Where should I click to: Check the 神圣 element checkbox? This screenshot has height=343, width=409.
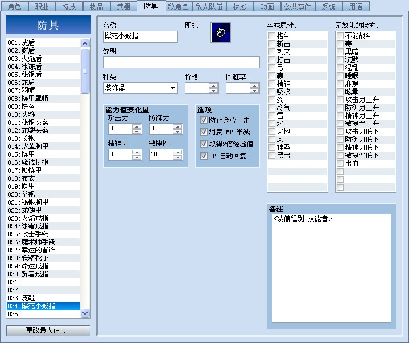[272, 148]
